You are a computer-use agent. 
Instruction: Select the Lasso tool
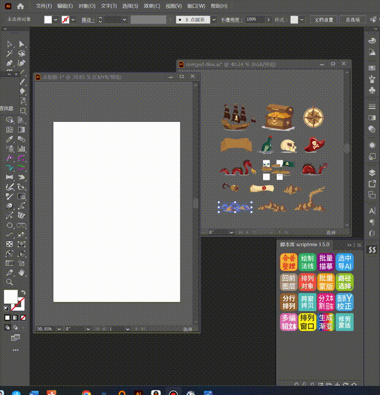[21, 54]
